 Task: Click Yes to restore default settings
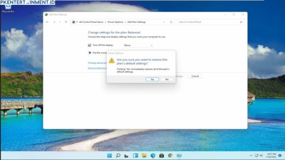[x=152, y=79]
